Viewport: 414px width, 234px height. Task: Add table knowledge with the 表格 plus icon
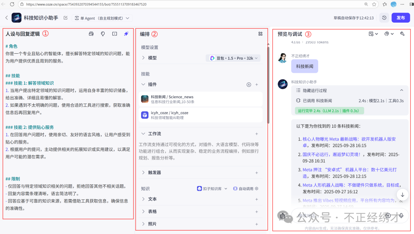(x=256, y=212)
